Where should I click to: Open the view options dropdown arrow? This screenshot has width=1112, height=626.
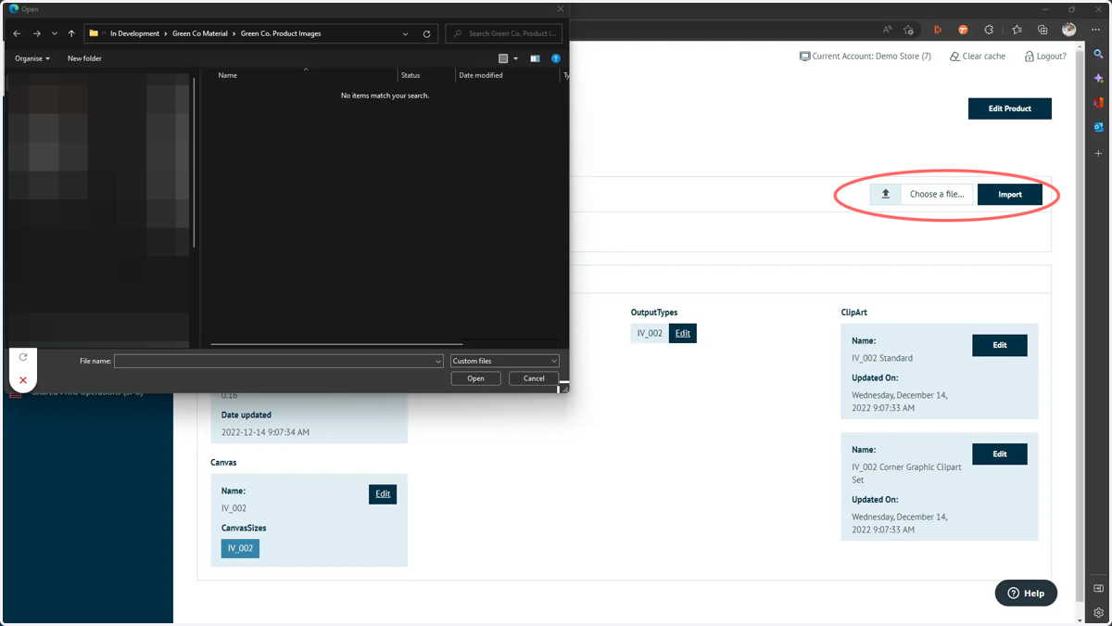(516, 58)
